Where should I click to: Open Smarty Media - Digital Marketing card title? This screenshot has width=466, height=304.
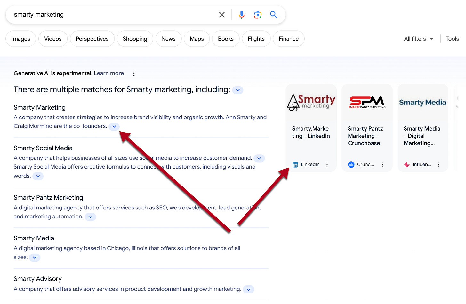422,136
